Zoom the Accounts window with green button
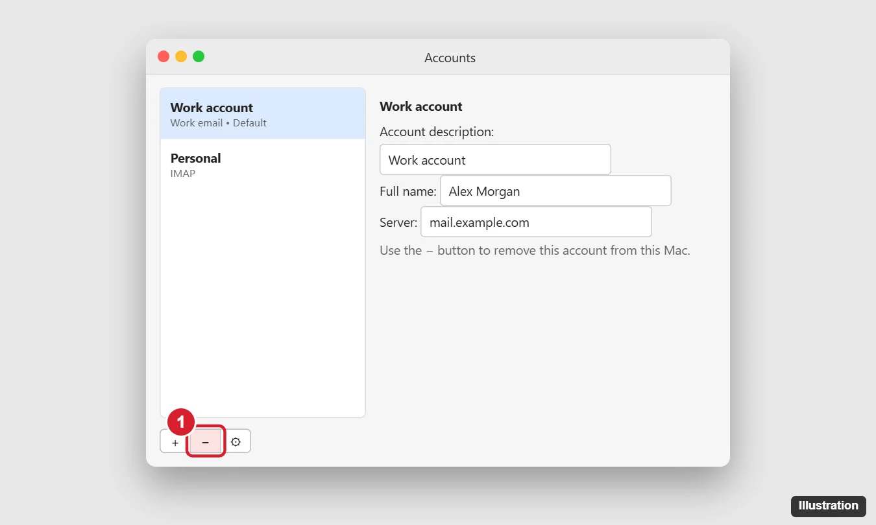 click(199, 57)
